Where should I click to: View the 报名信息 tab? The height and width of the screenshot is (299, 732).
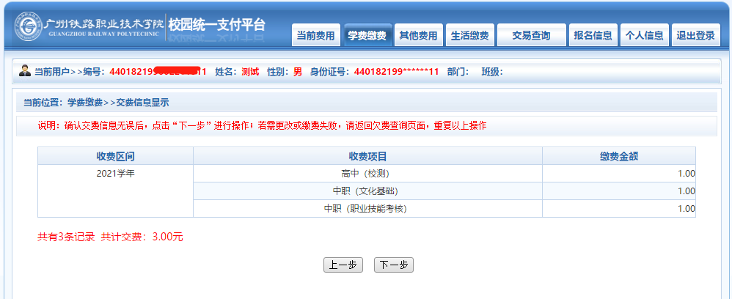[x=593, y=35]
